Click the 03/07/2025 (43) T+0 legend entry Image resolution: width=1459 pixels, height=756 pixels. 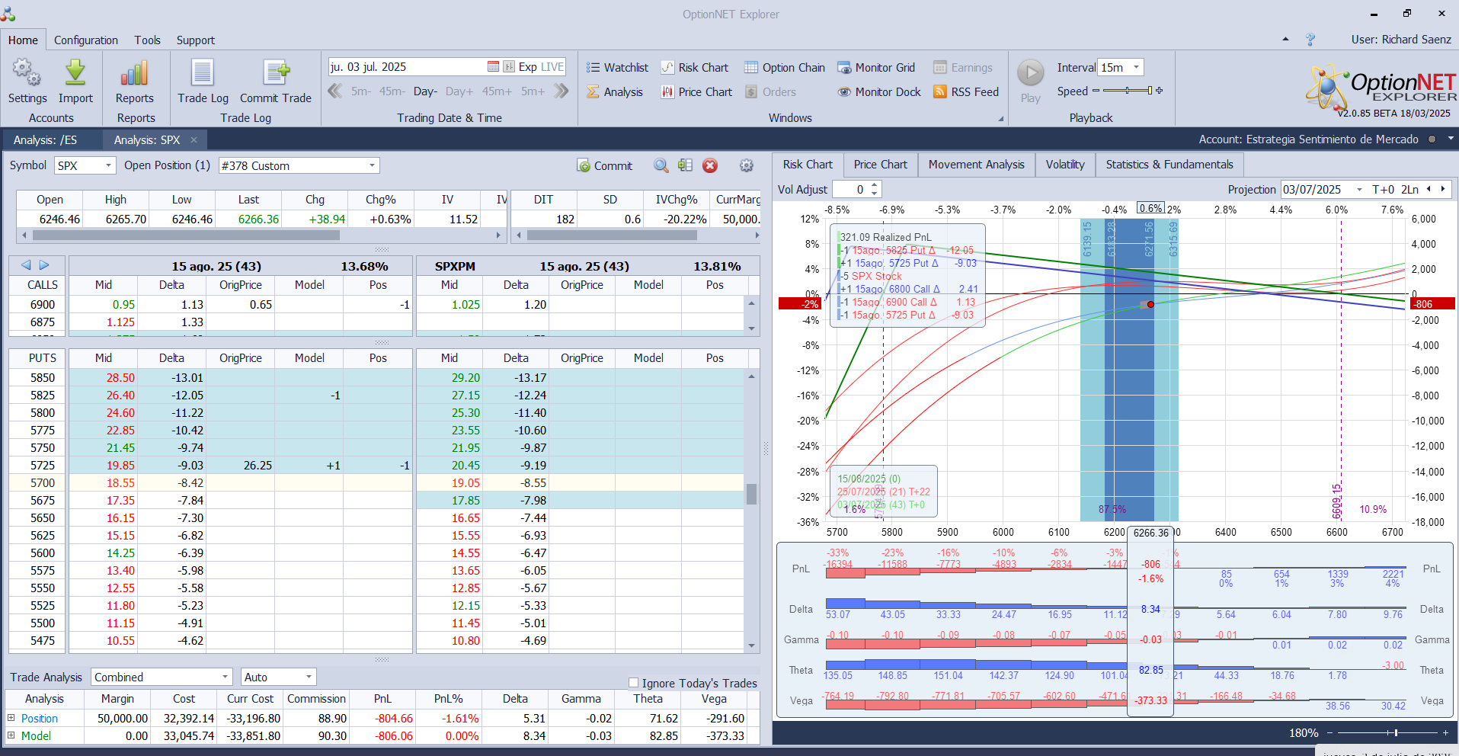click(881, 505)
